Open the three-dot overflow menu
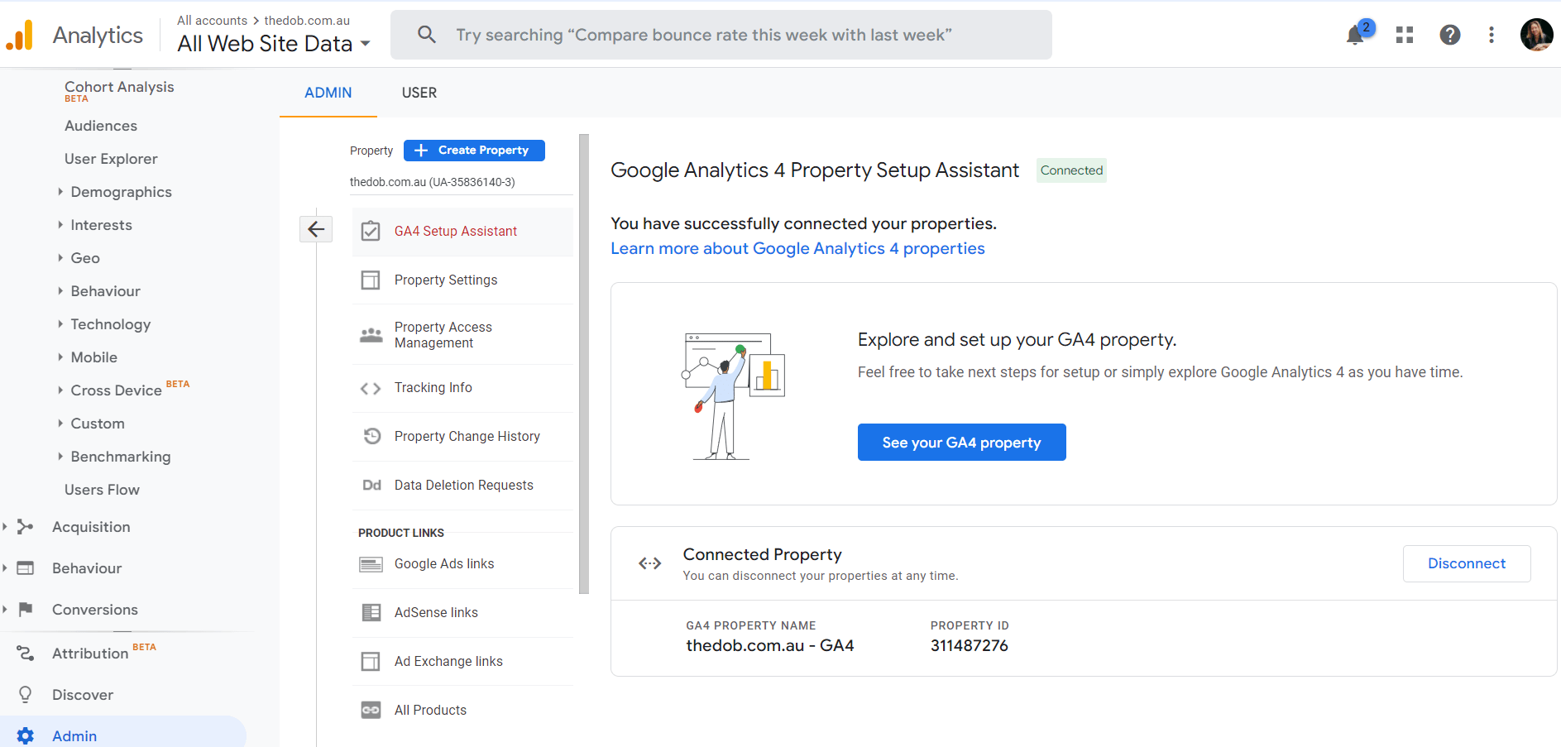Viewport: 1561px width, 747px height. pyautogui.click(x=1492, y=35)
